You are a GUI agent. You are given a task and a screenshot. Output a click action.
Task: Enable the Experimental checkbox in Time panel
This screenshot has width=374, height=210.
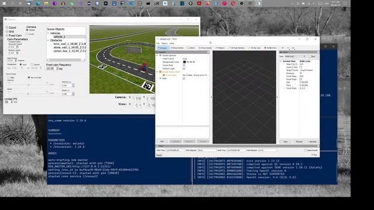click(305, 150)
